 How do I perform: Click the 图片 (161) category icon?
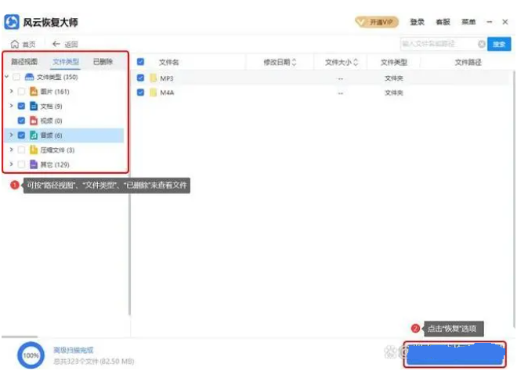[34, 92]
